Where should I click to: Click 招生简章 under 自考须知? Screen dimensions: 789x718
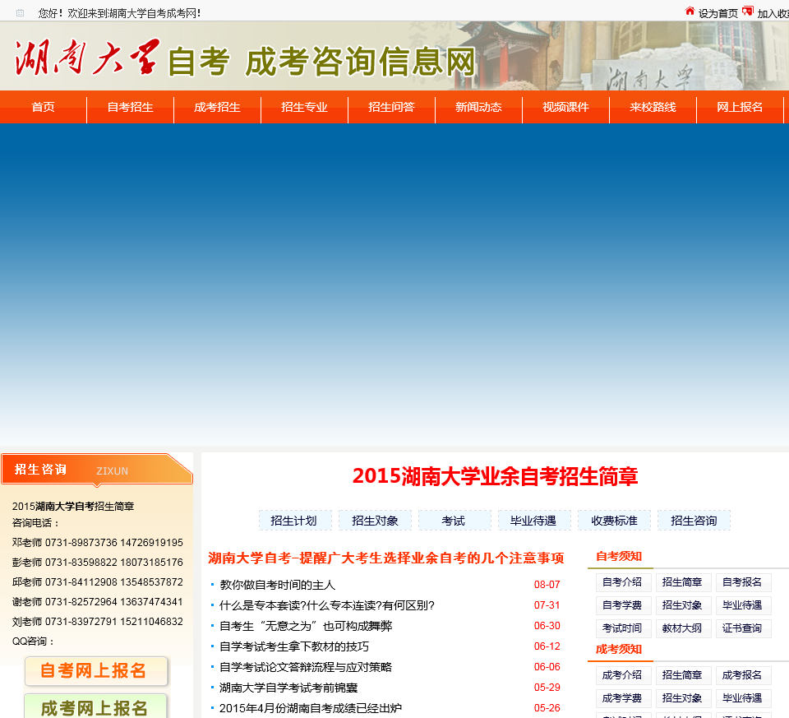683,582
